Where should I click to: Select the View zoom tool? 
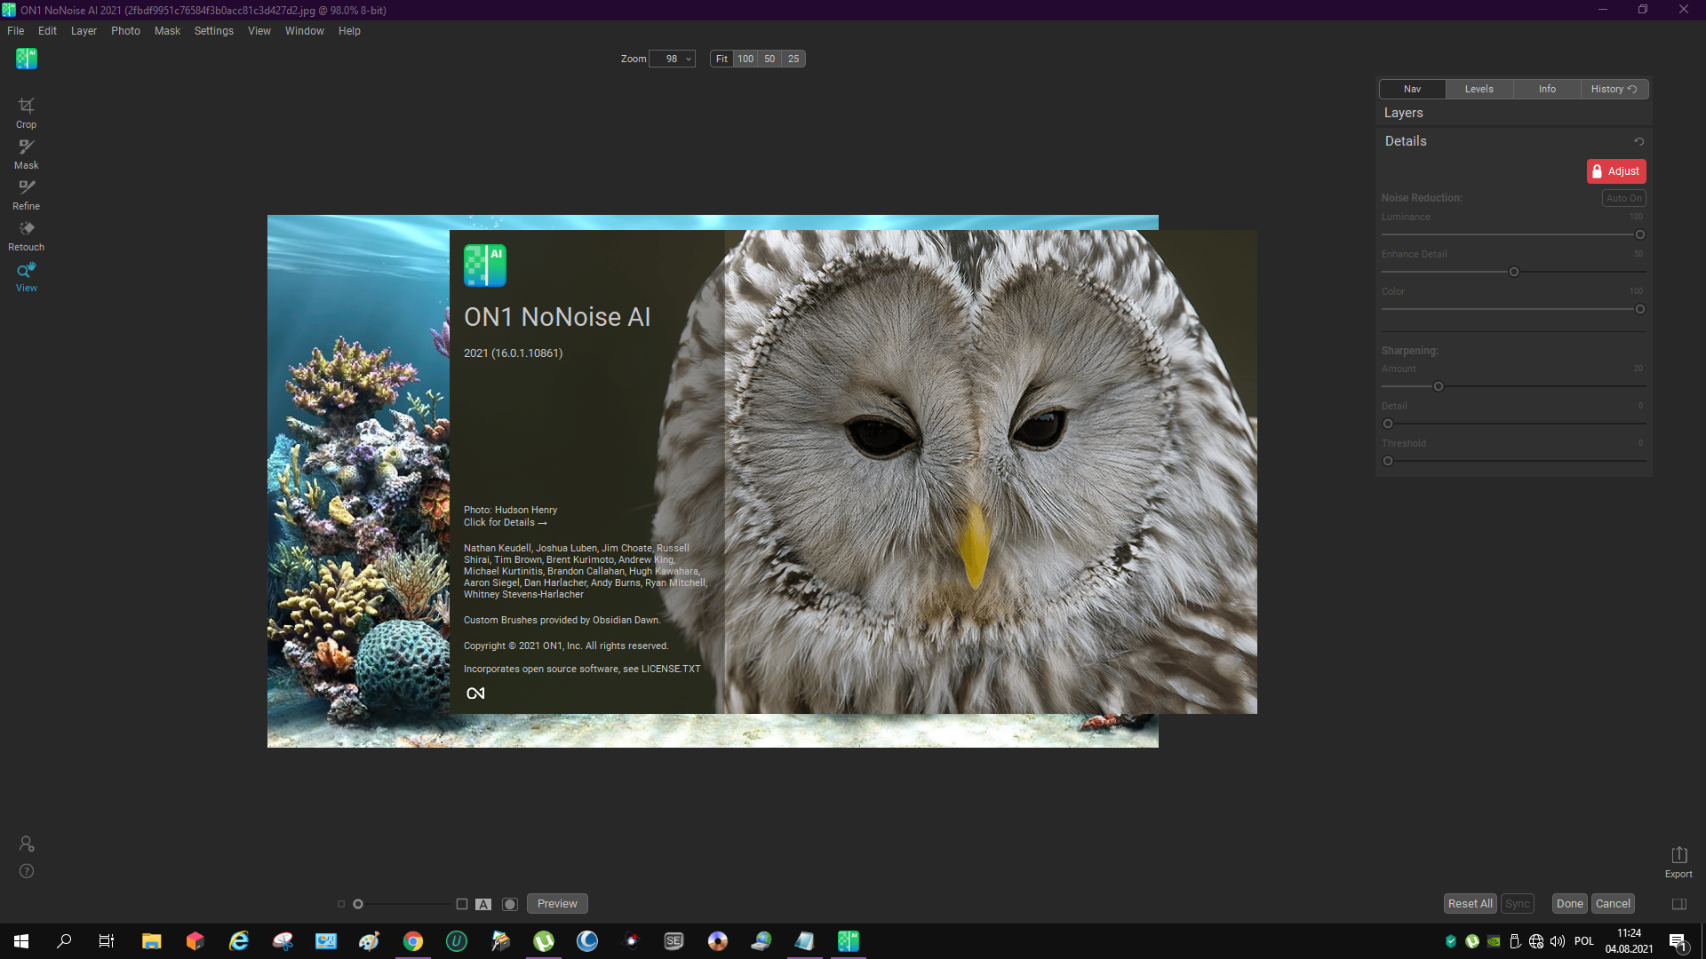(x=26, y=276)
